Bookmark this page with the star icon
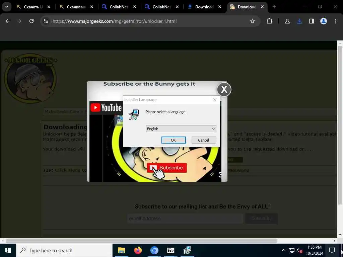The width and height of the screenshot is (343, 257). tap(253, 21)
